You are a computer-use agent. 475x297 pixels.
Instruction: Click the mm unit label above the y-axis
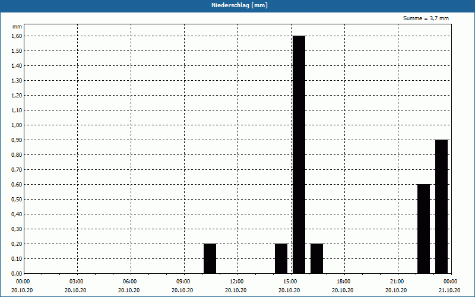[x=17, y=27]
